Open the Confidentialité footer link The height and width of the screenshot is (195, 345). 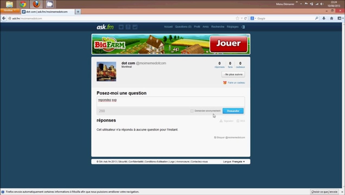[x=136, y=161]
